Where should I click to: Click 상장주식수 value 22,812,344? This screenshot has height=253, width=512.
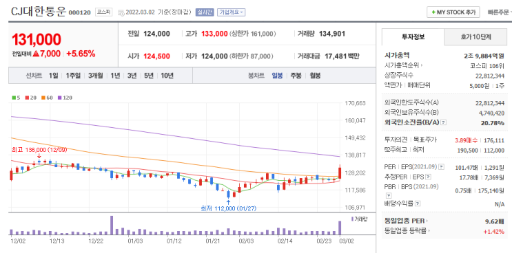(490, 76)
